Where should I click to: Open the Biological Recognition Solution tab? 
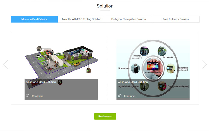[129, 19]
